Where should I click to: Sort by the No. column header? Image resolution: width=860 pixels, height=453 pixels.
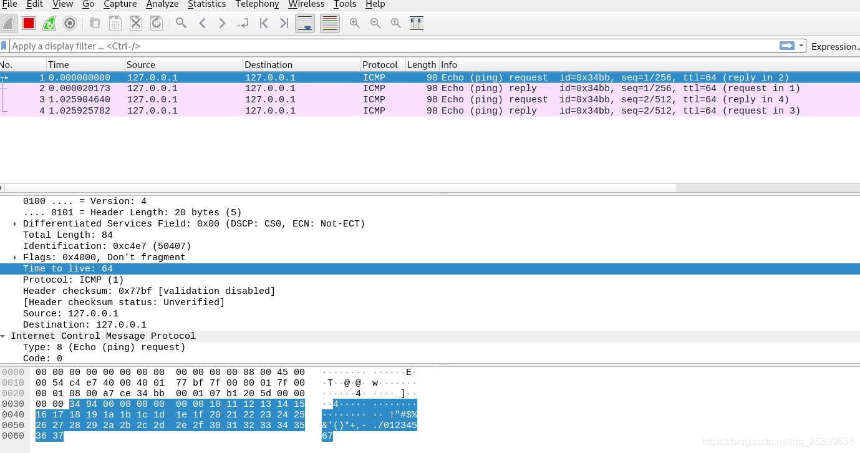23,65
